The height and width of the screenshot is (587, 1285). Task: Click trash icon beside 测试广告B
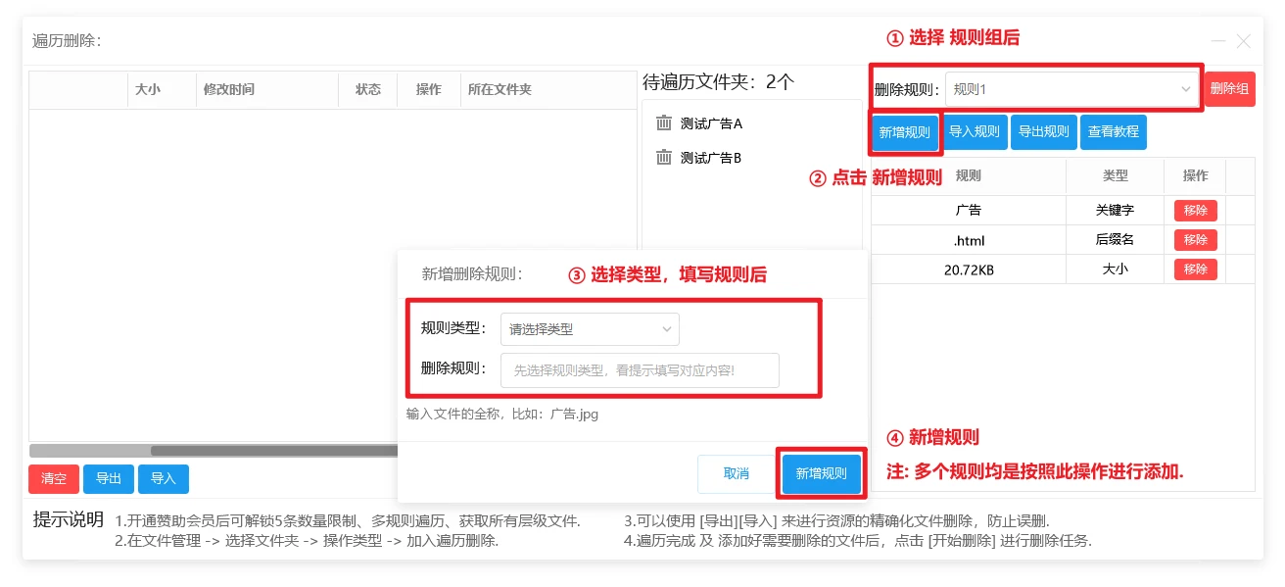pos(664,158)
